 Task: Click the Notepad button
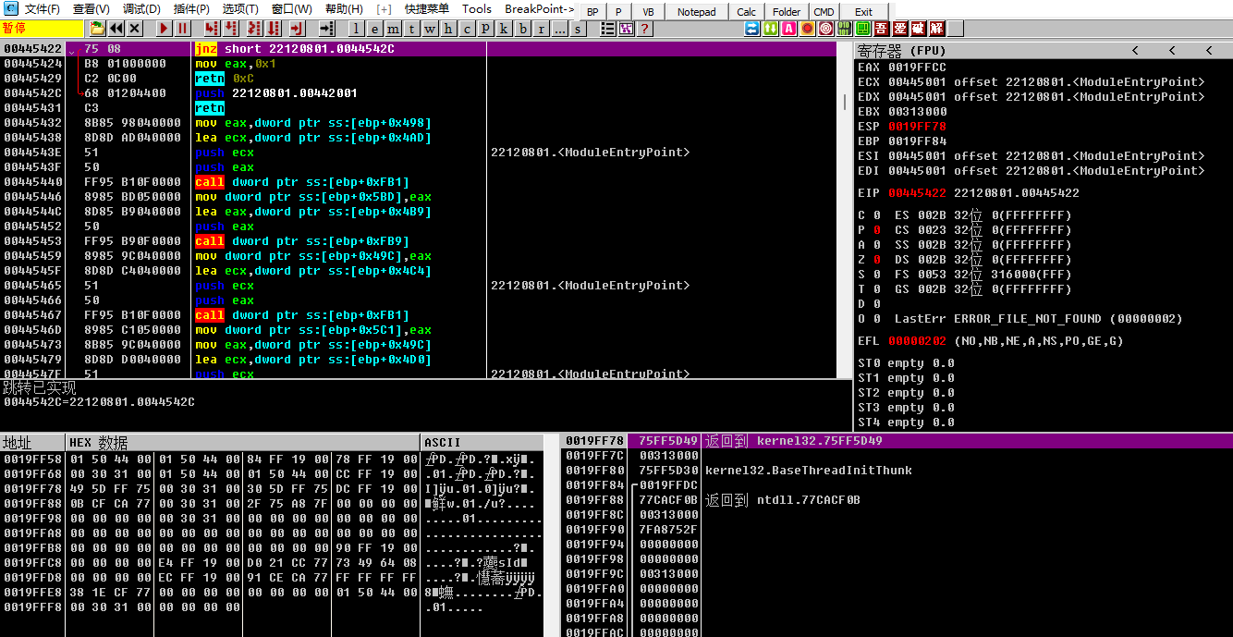696,12
